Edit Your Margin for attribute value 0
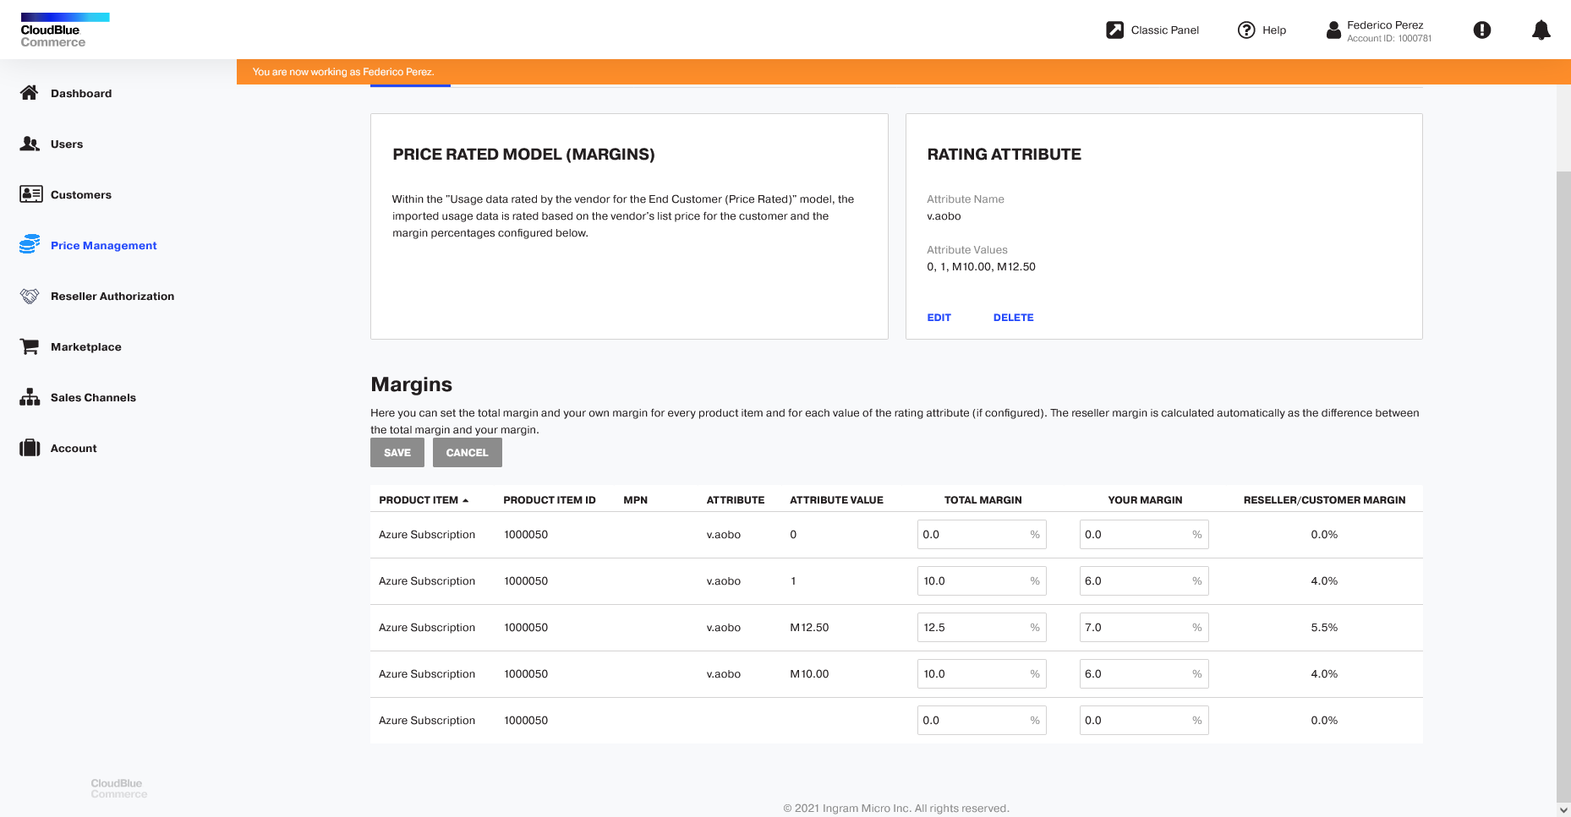Viewport: 1571px width, 817px height. (1144, 535)
